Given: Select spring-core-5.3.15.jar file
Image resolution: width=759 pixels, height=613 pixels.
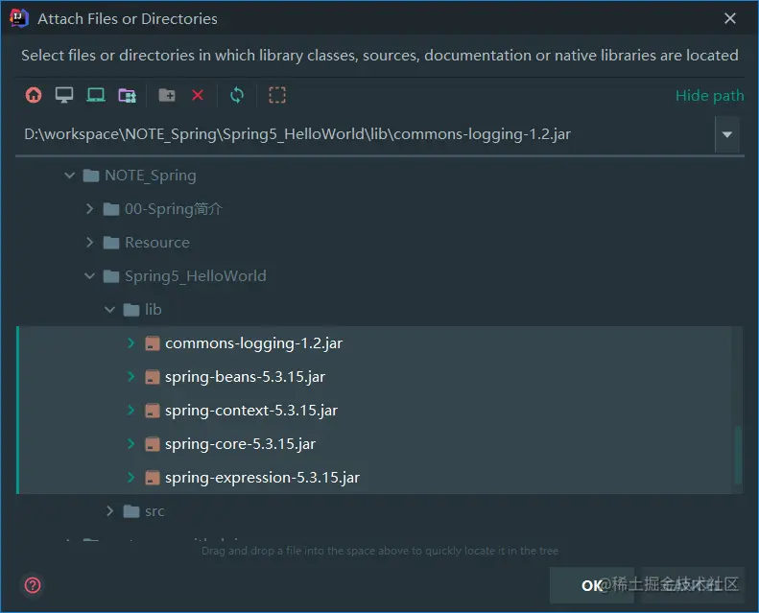Looking at the screenshot, I should [x=380, y=443].
